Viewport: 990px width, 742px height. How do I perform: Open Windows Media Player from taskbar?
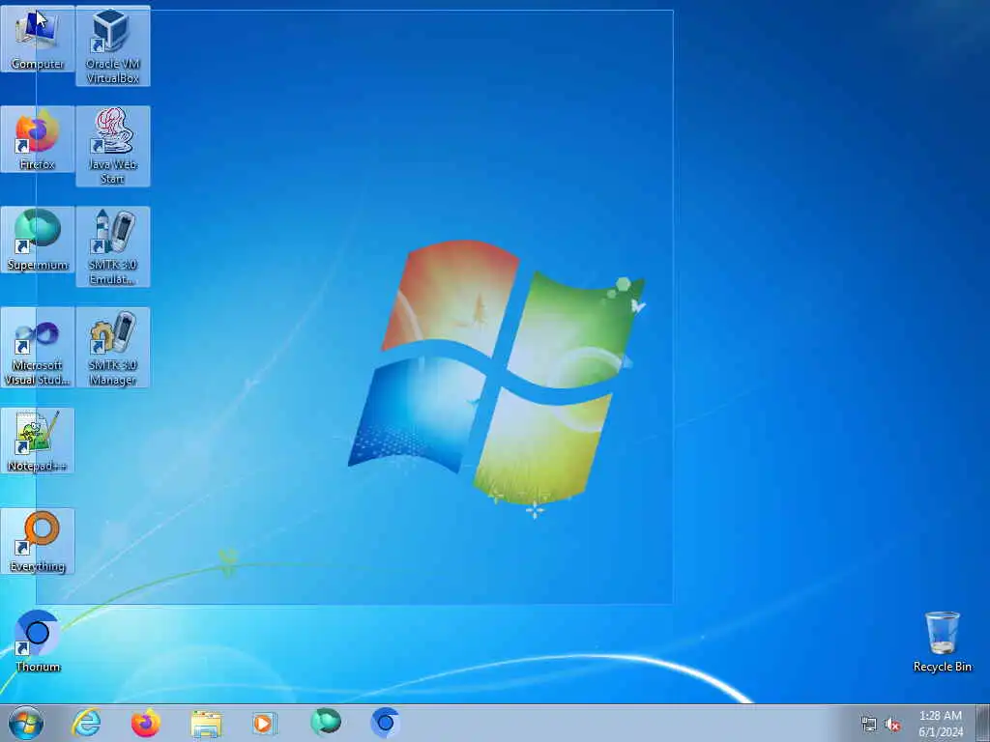[265, 723]
